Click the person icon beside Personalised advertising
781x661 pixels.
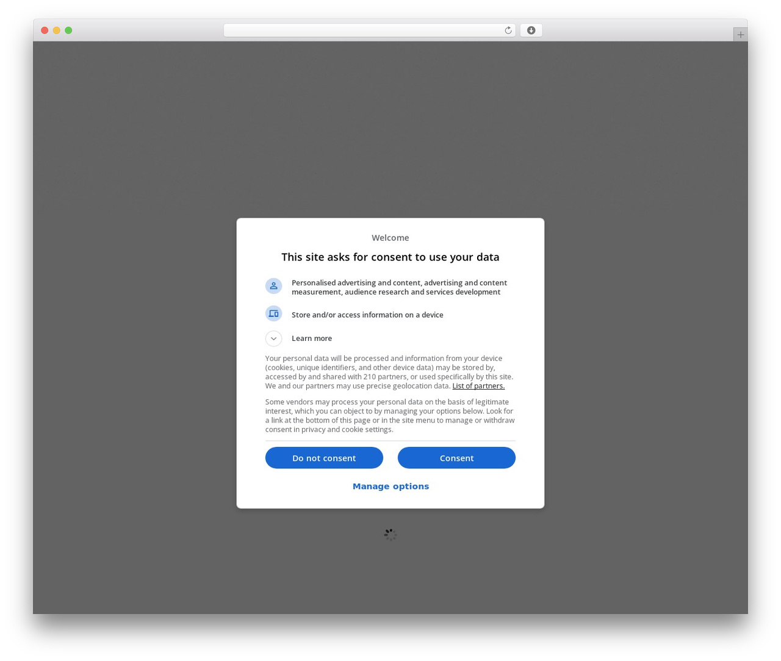[273, 286]
